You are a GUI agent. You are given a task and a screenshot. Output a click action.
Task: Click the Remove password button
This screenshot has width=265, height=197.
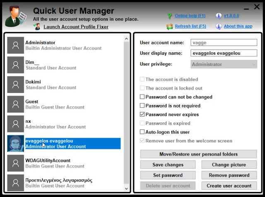[x=229, y=175]
